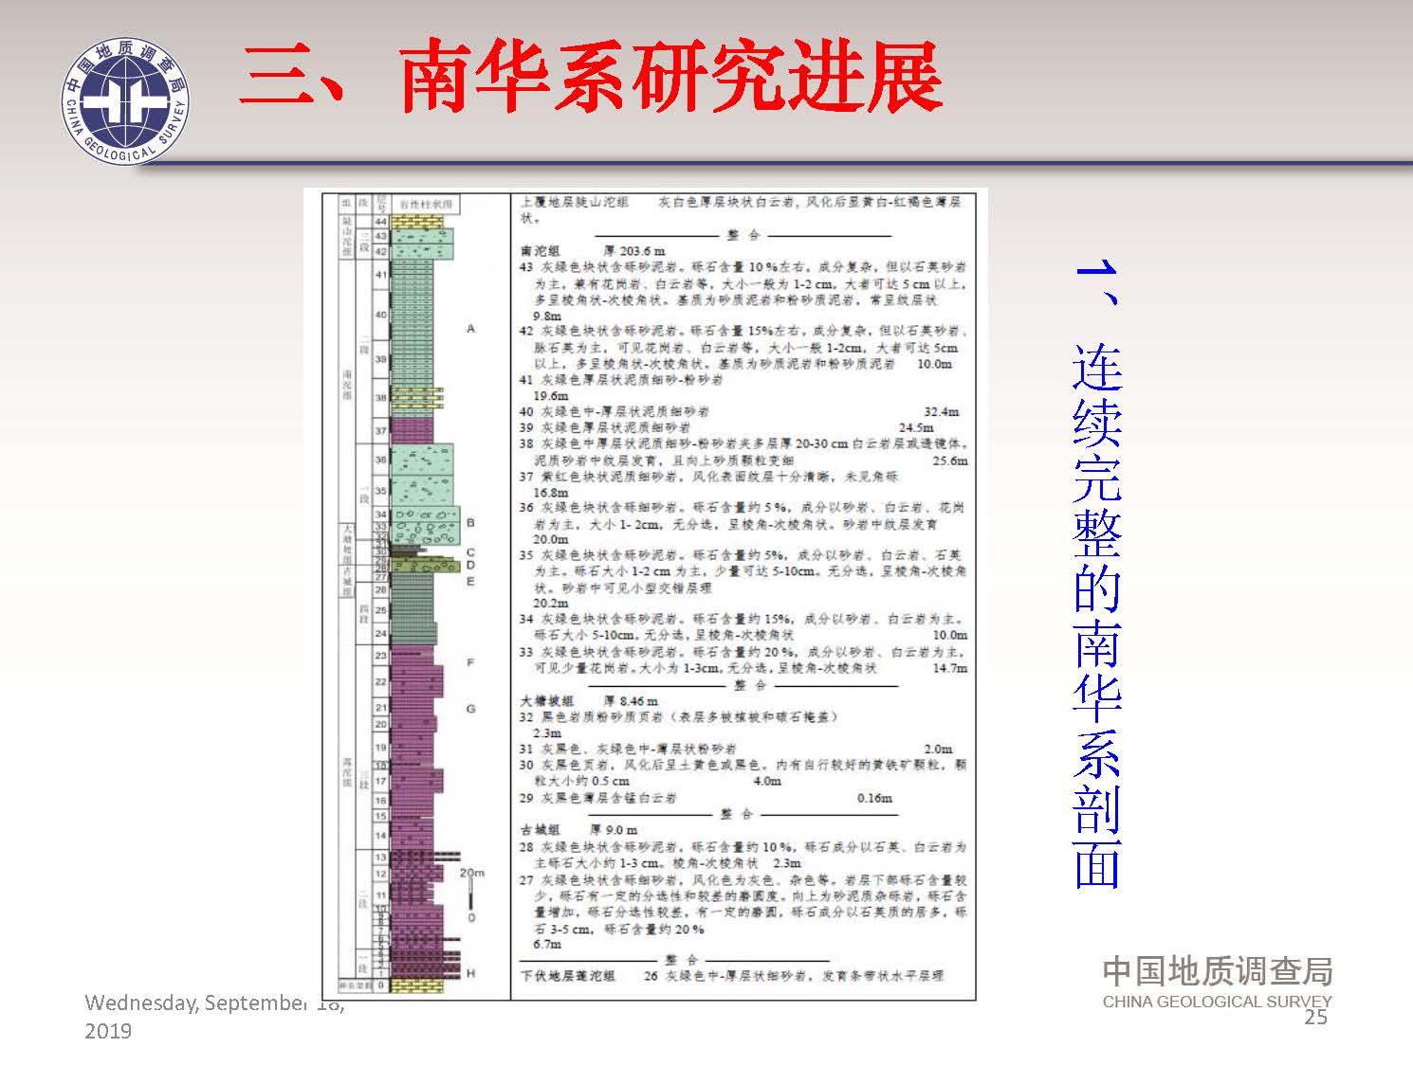Click the slide page number 25

coord(1315,1017)
